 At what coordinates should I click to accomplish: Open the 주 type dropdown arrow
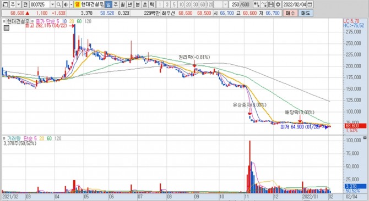[18, 4]
